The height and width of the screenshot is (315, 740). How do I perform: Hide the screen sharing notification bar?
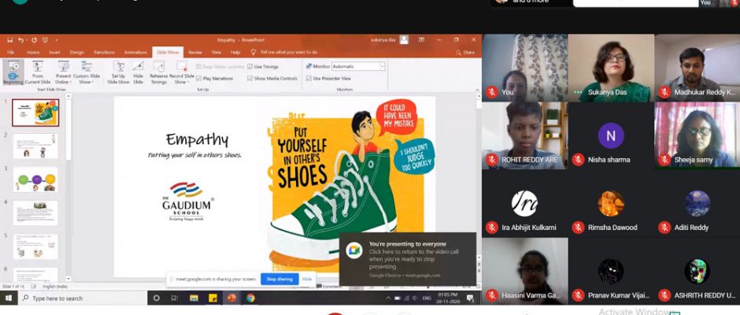[307, 279]
